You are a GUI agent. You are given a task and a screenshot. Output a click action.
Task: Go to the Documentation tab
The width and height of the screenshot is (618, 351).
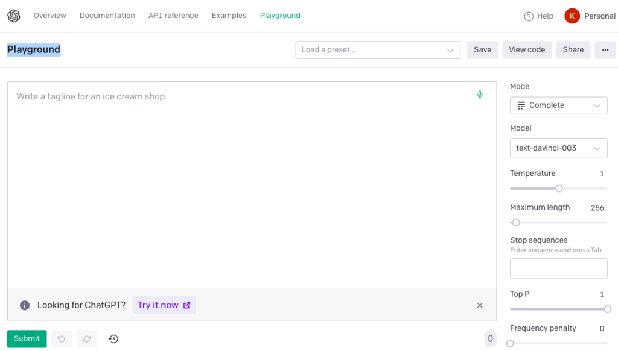107,16
